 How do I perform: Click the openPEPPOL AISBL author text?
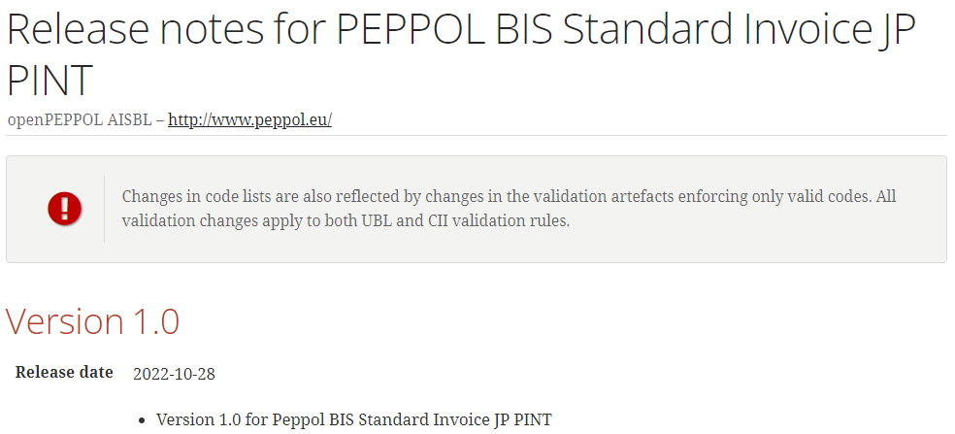point(80,119)
